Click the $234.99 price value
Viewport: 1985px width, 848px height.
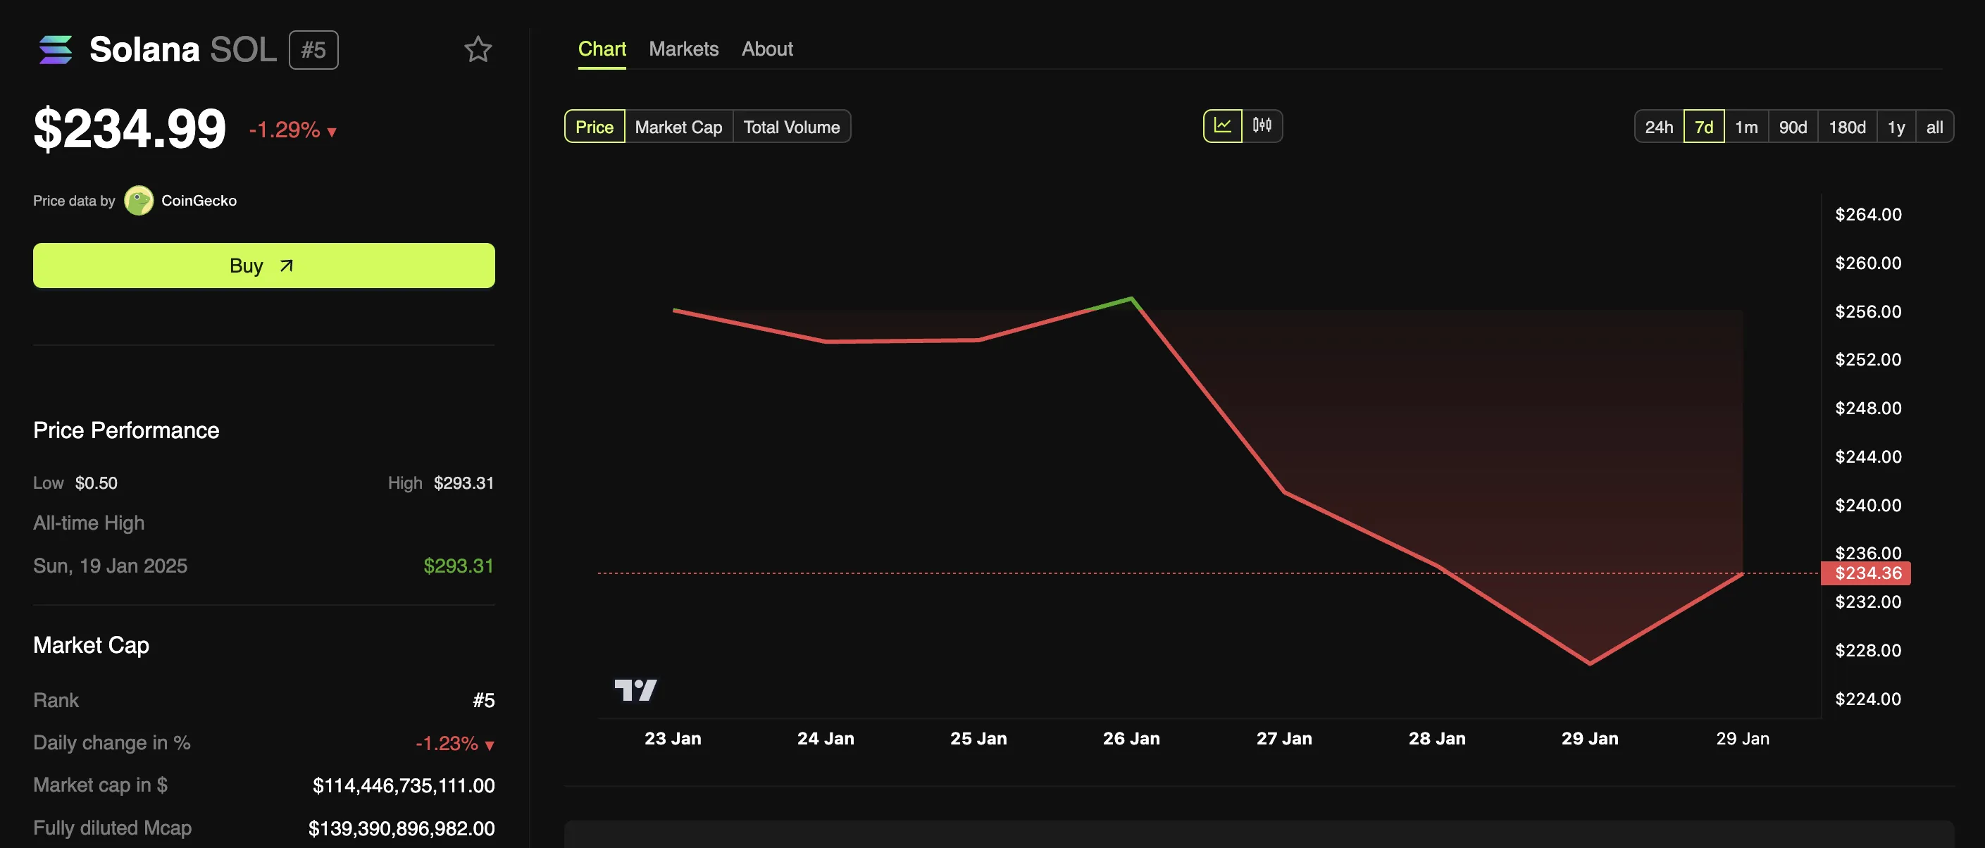(x=130, y=128)
